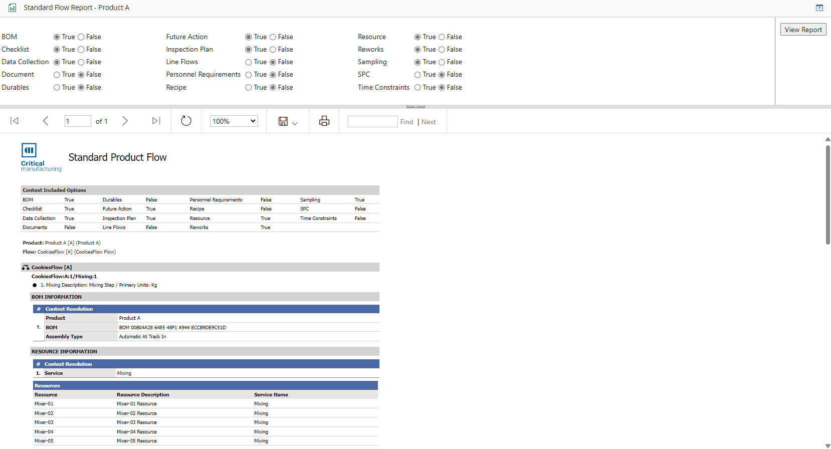Image resolution: width=831 pixels, height=449 pixels.
Task: Collapse the parameters panel handle
Action: coord(415,106)
